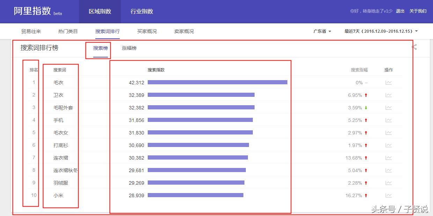Open trend chart icon for 手机 row

pyautogui.click(x=388, y=120)
